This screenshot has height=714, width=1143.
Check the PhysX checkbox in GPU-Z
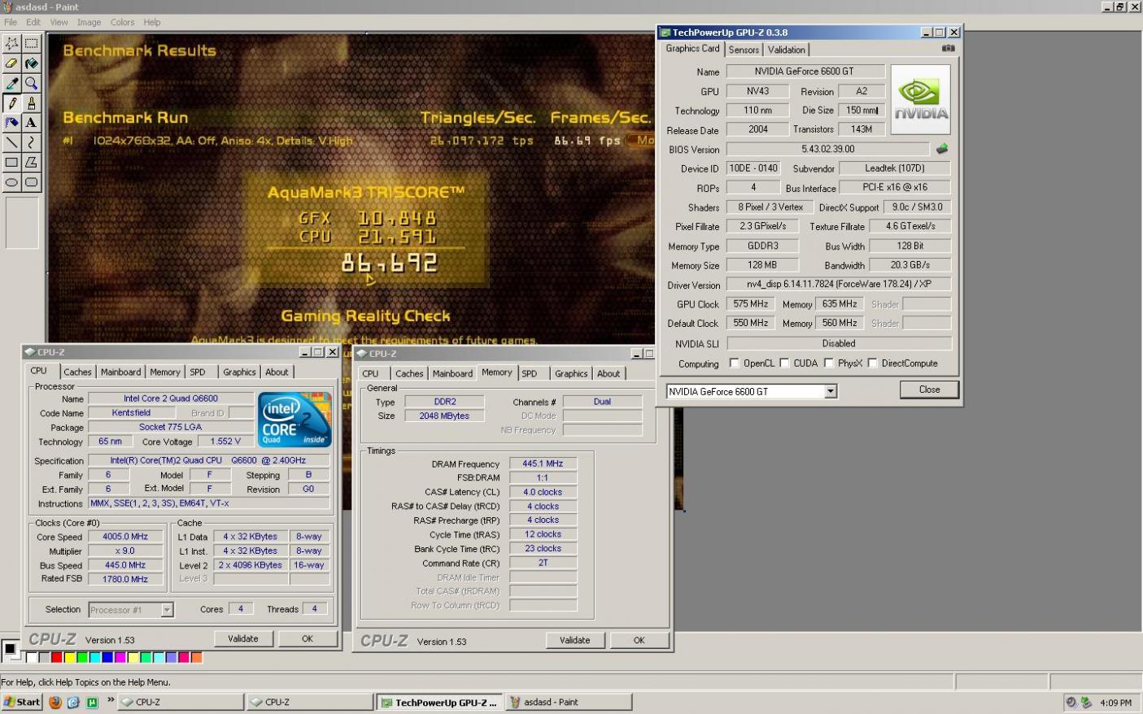click(x=829, y=364)
